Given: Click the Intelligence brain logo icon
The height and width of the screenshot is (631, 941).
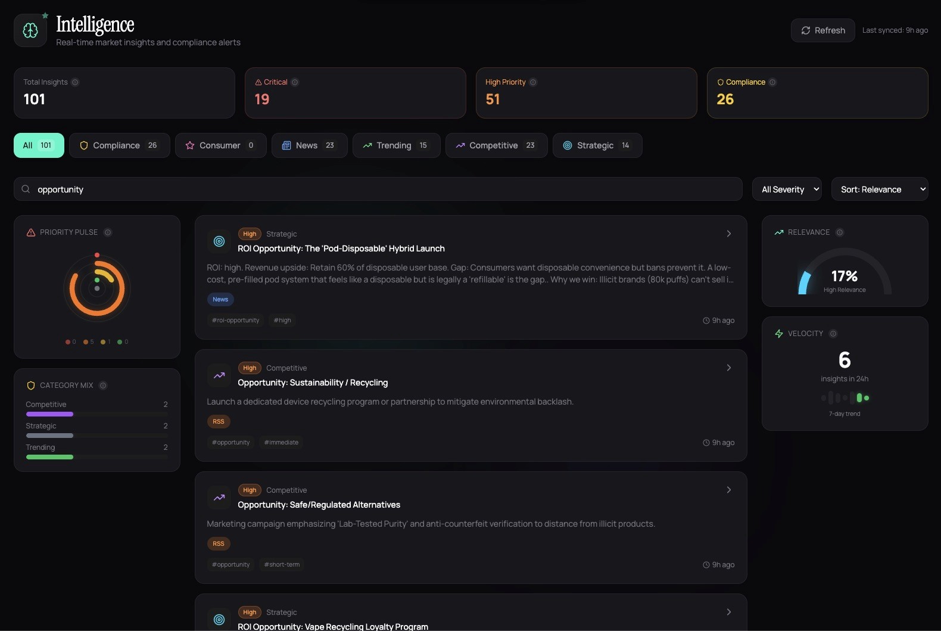Looking at the screenshot, I should tap(30, 30).
